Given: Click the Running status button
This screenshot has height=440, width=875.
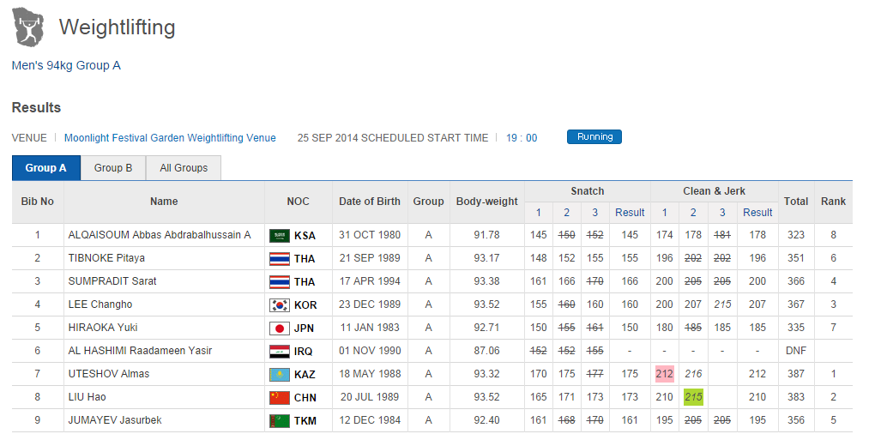Looking at the screenshot, I should point(594,137).
